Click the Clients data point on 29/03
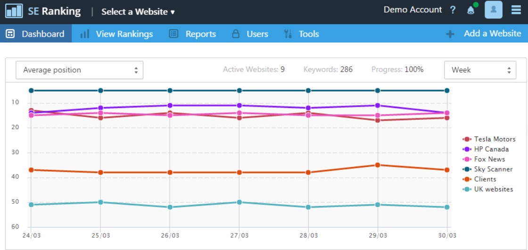Viewport: 528px width, 250px height. (x=378, y=165)
